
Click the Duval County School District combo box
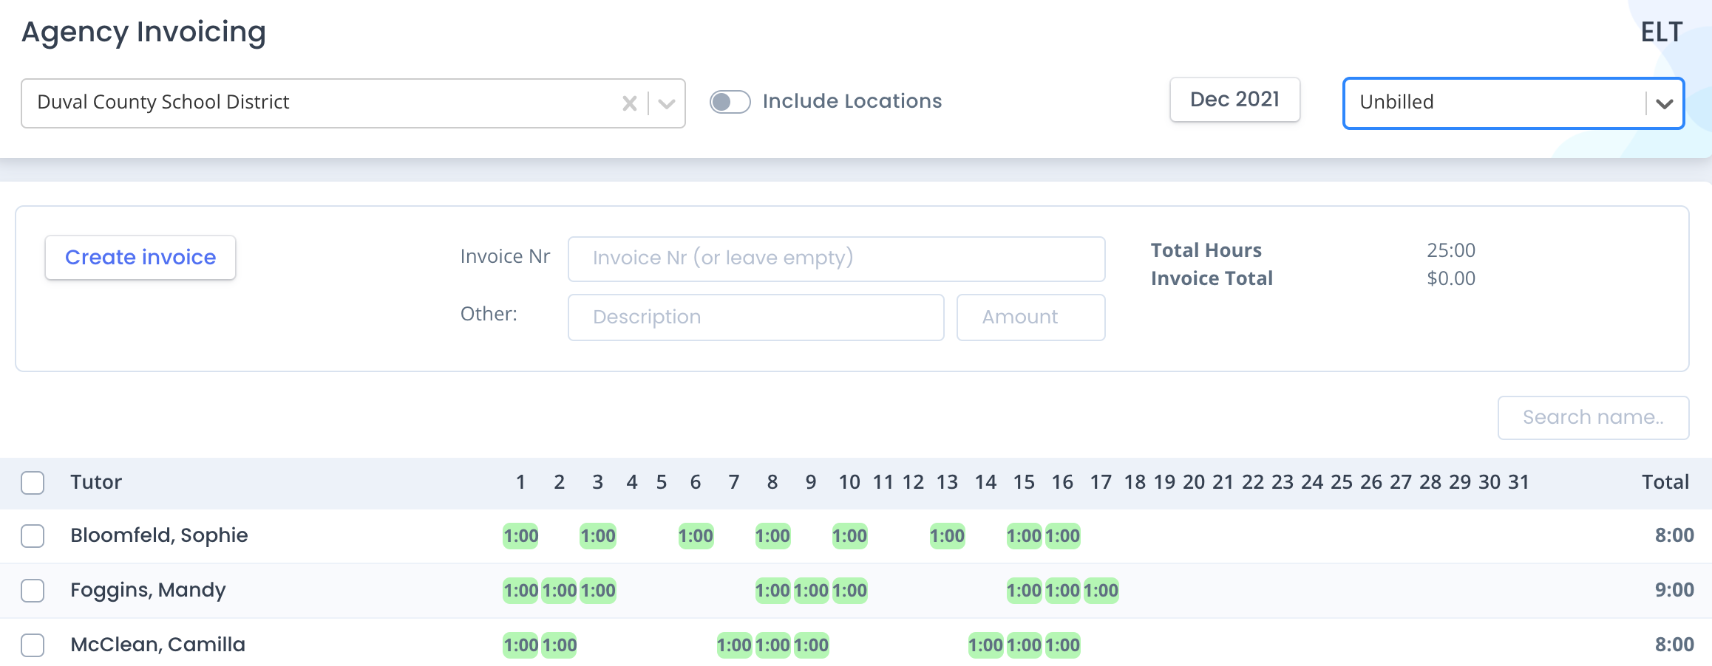[353, 103]
